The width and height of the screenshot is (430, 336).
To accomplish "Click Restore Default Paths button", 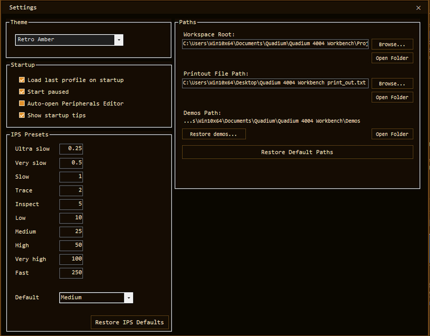I will (x=297, y=152).
